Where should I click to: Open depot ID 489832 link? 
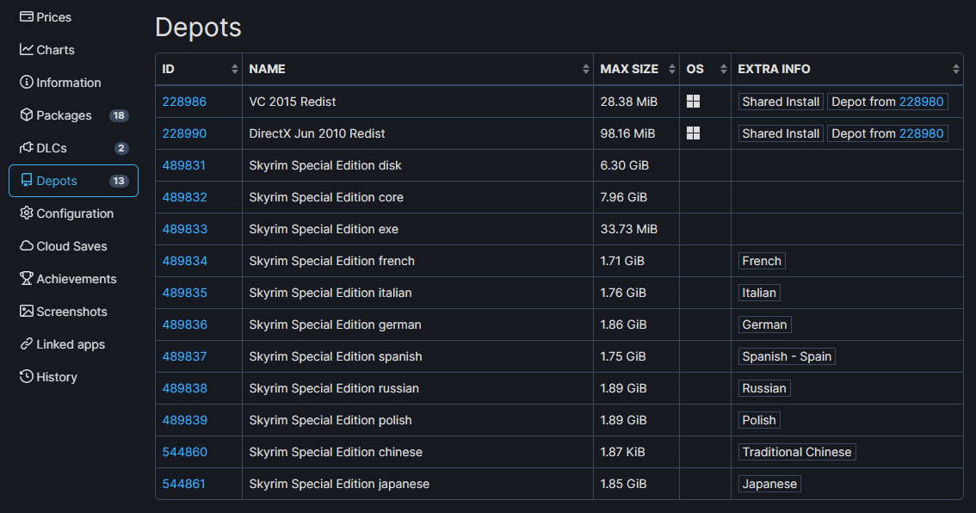tap(185, 197)
